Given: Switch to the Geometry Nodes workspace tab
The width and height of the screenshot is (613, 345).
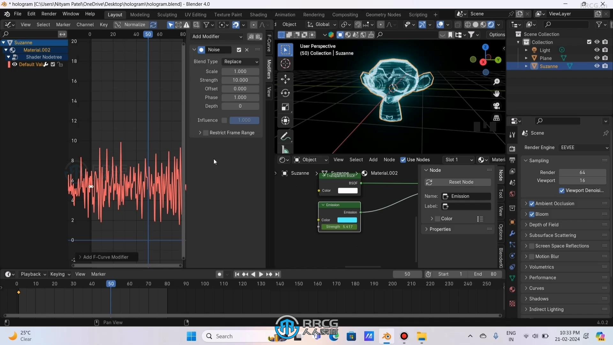Looking at the screenshot, I should click(x=383, y=15).
